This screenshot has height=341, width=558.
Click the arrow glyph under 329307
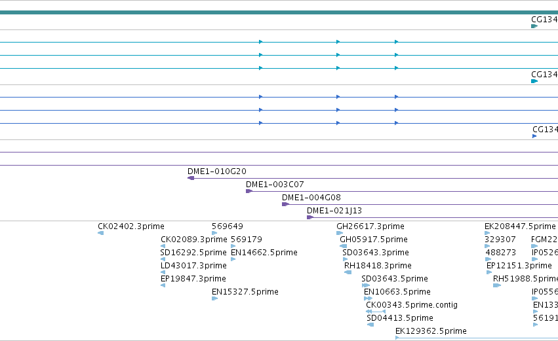(487, 246)
